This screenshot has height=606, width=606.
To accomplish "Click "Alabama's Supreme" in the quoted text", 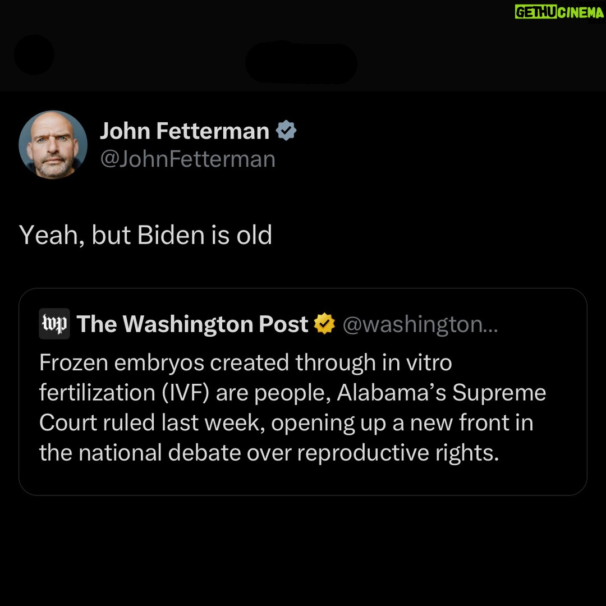I will [x=442, y=392].
